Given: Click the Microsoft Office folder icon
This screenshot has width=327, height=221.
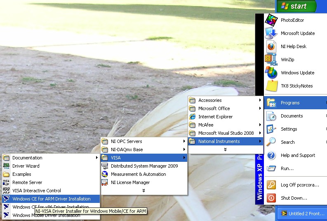Looking at the screenshot, I should pyautogui.click(x=192, y=108).
